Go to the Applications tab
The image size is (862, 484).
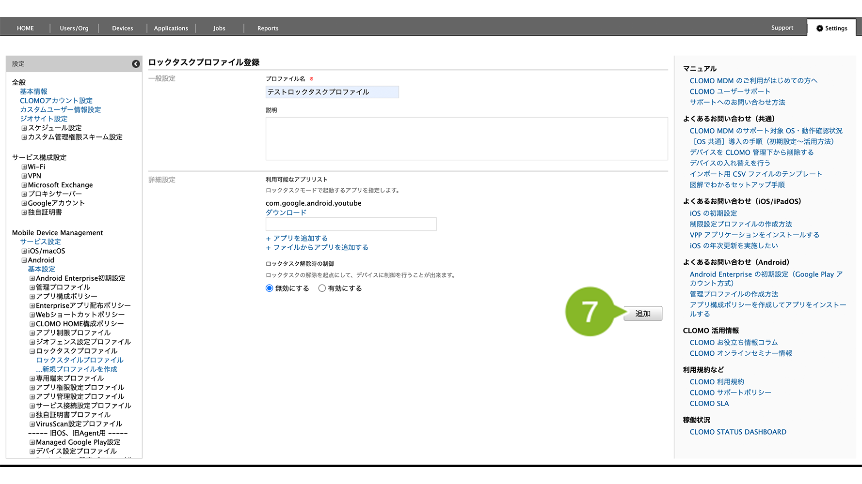tap(171, 29)
